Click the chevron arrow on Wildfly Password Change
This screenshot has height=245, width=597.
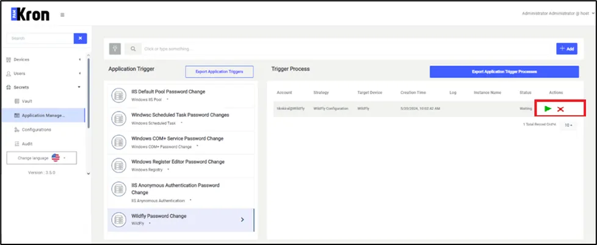242,219
